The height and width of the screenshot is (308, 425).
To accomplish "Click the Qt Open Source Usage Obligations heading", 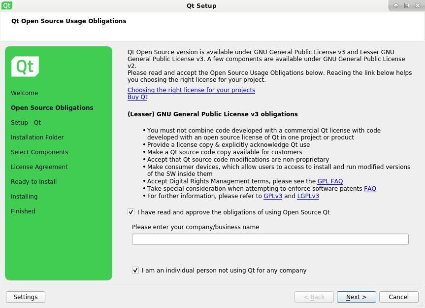I will (x=69, y=21).
